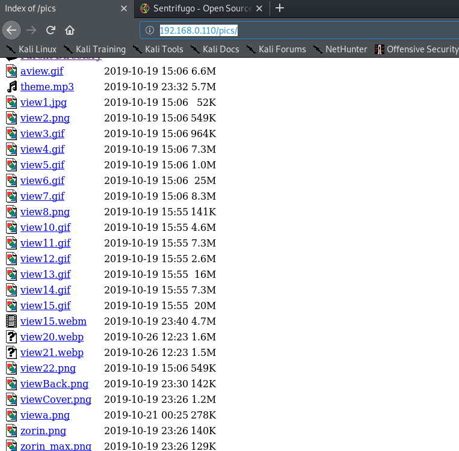Open the view5.gif link
This screenshot has width=459, height=451.
(x=43, y=165)
